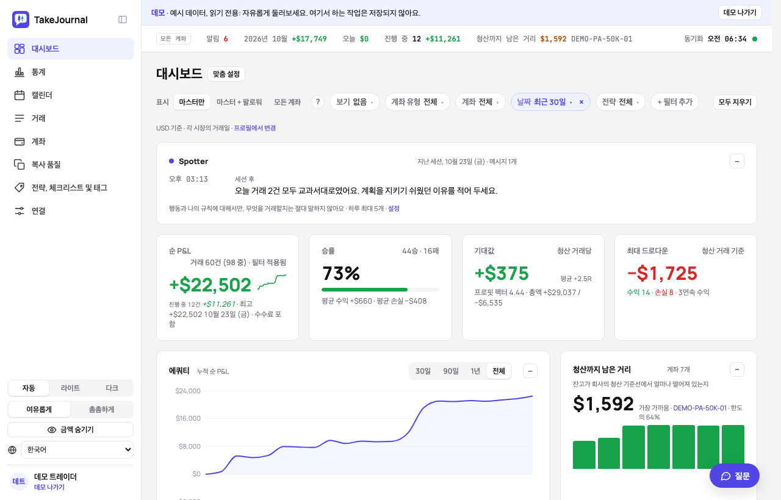Switch theme to 라이트
Image resolution: width=781 pixels, height=500 pixels.
click(71, 388)
